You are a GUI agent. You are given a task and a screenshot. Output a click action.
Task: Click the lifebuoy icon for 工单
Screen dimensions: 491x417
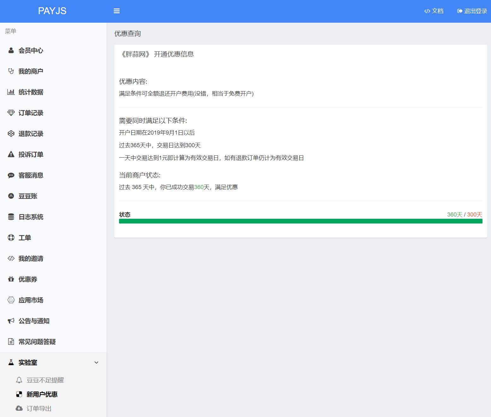(x=11, y=238)
